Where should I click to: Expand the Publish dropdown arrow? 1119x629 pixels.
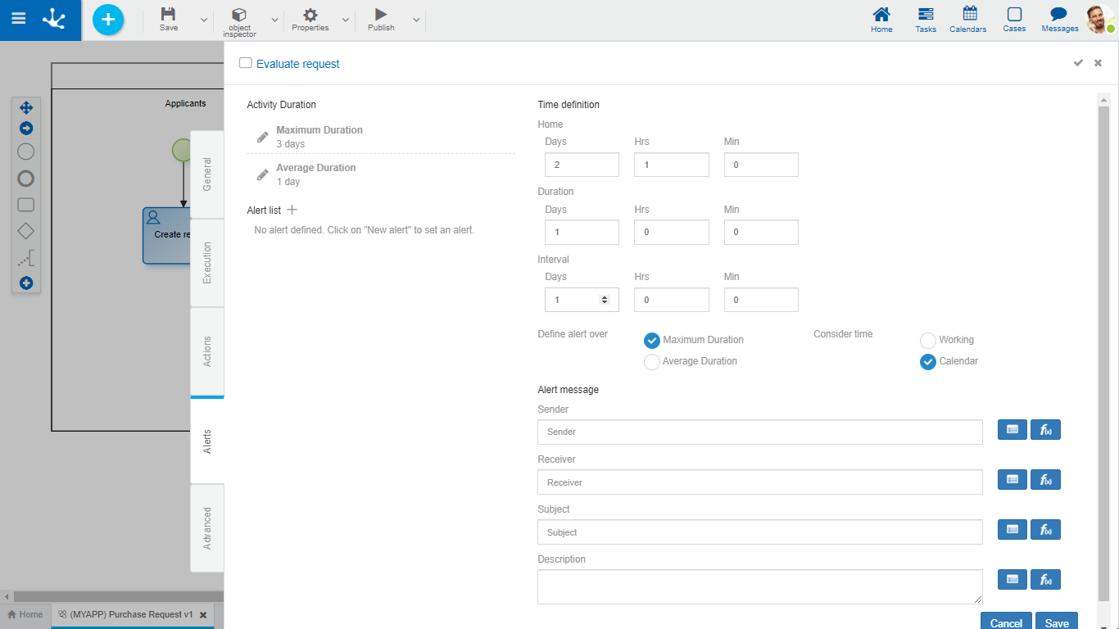click(x=416, y=20)
